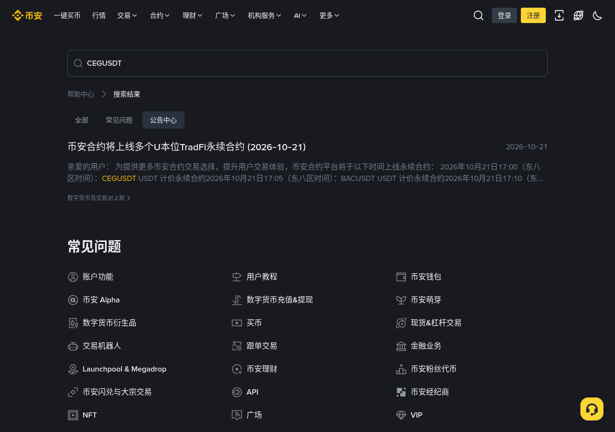Click the 币安钱包 wallet icon
Screen dimensions: 615x432
401,277
